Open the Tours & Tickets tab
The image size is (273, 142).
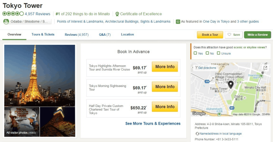point(43,34)
